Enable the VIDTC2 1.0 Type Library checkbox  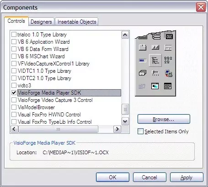pos(14,78)
